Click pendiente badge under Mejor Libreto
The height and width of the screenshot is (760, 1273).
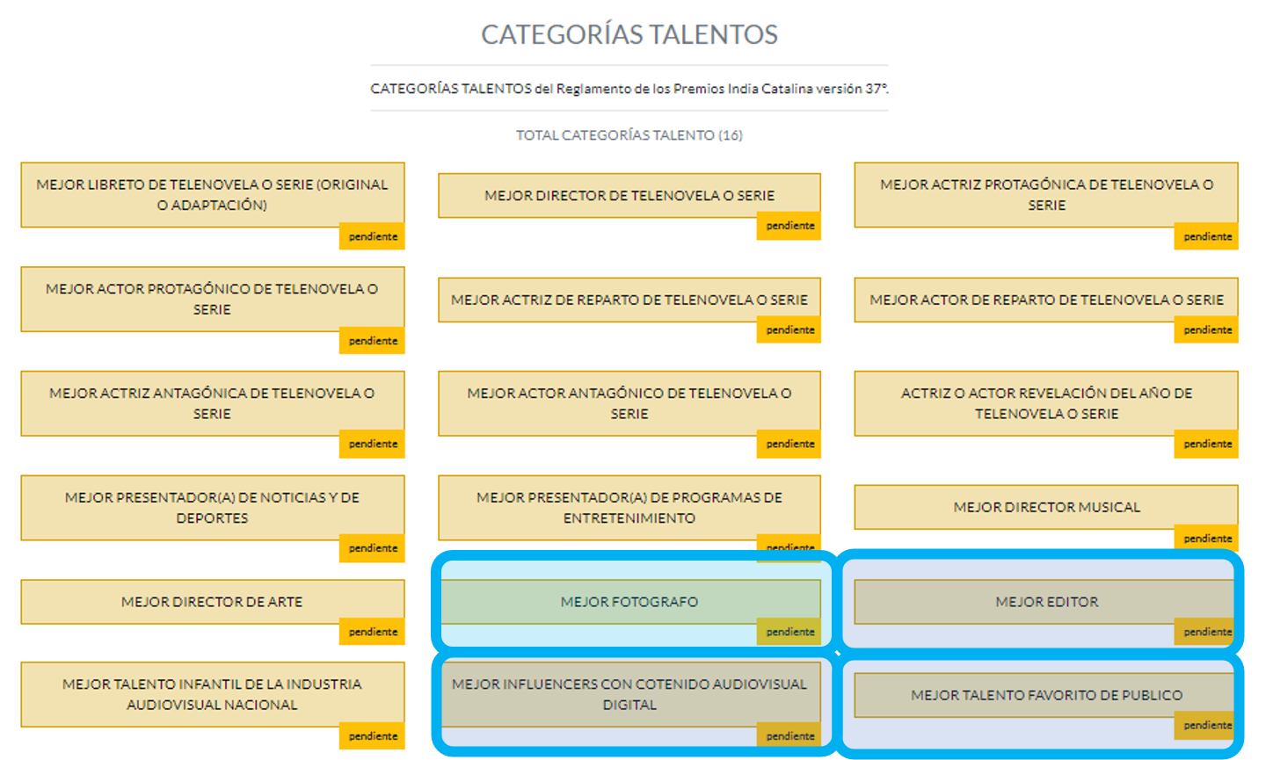tap(373, 237)
